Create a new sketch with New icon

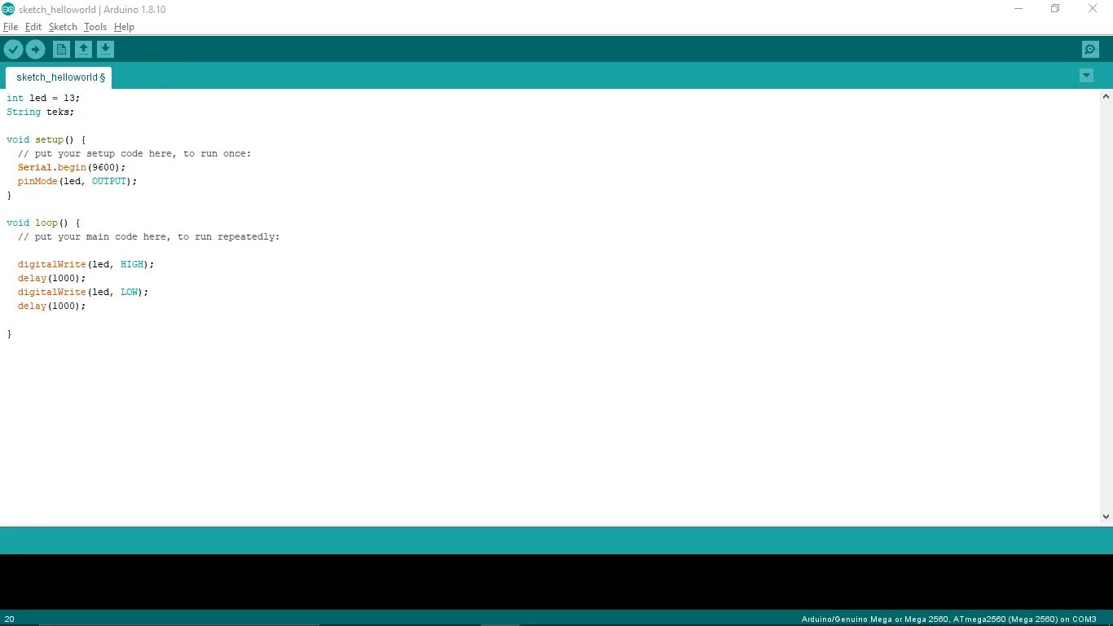[x=61, y=50]
